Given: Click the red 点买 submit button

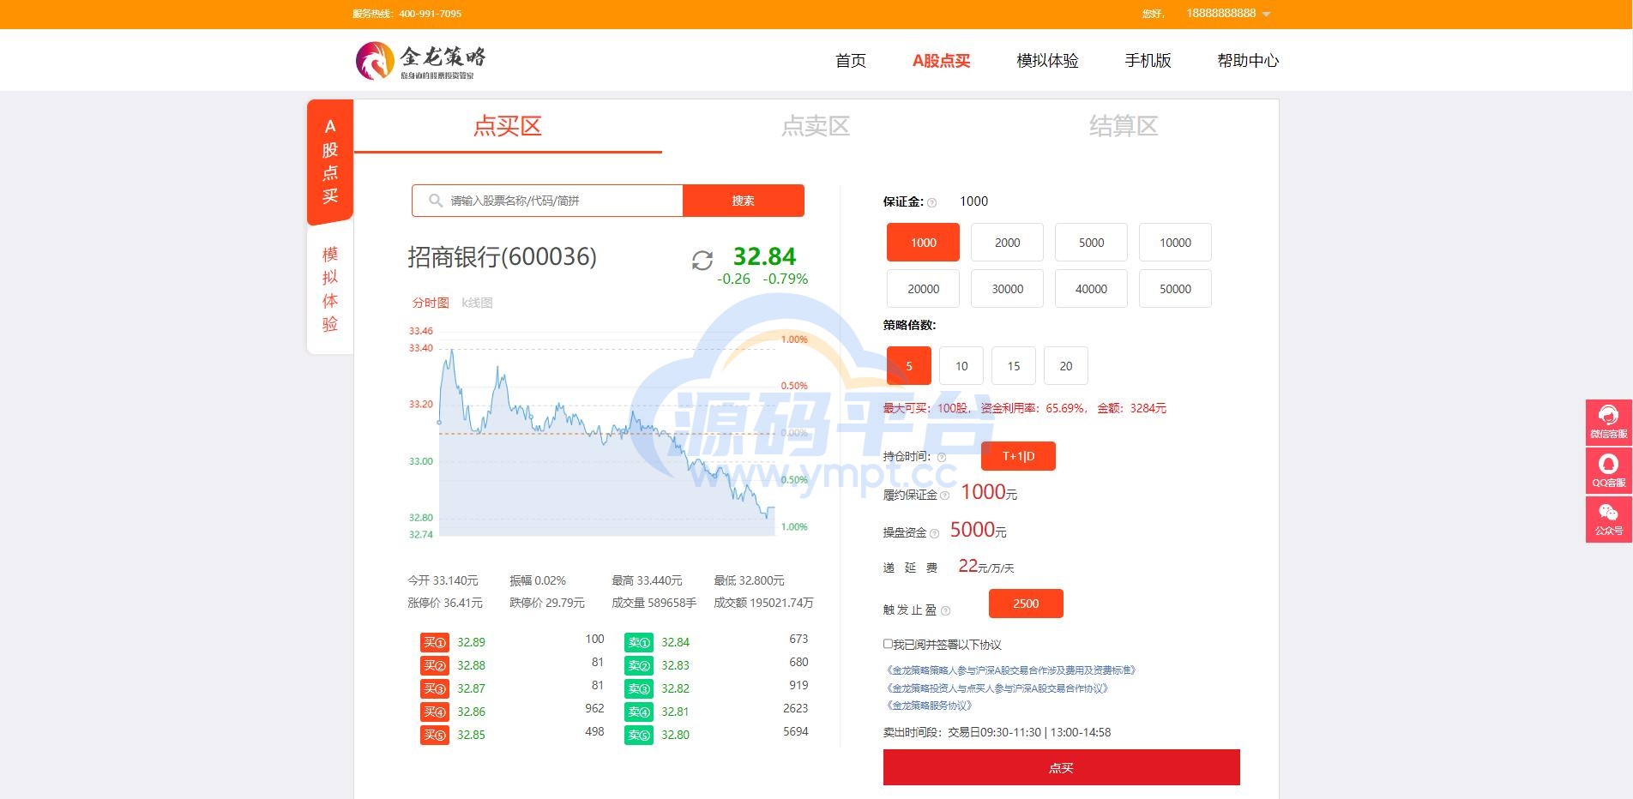Looking at the screenshot, I should (x=1062, y=768).
